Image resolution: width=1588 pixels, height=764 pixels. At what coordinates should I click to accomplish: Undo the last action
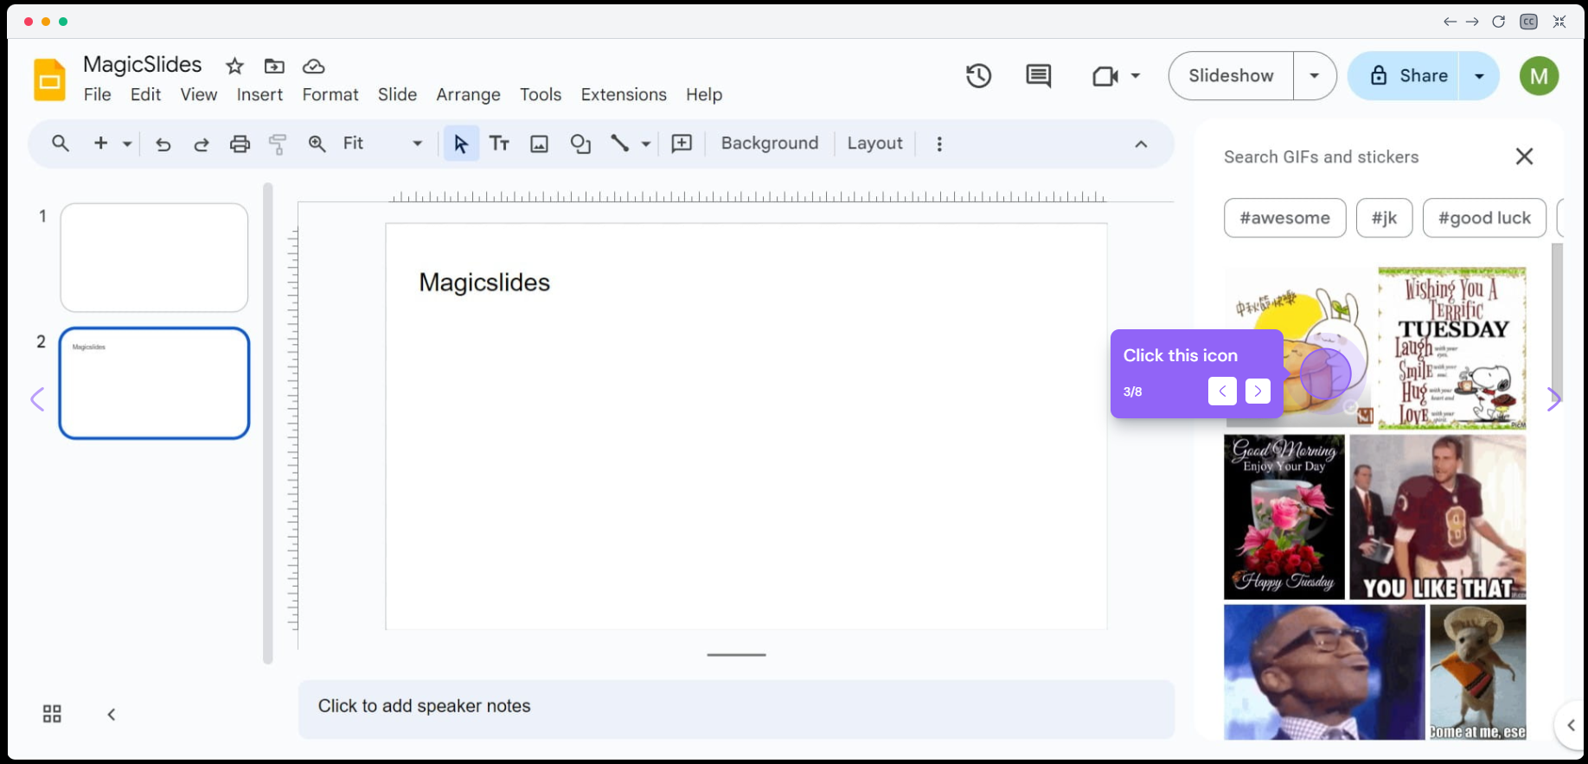163,144
